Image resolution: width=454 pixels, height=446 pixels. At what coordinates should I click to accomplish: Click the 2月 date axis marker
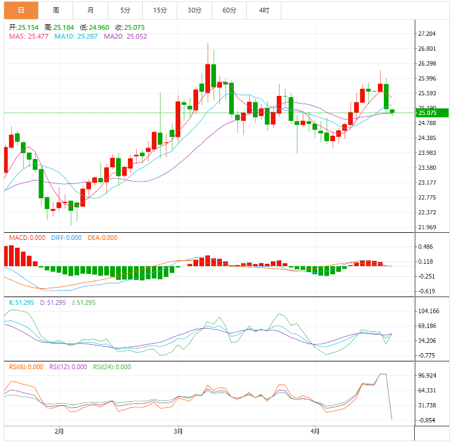[x=58, y=431]
